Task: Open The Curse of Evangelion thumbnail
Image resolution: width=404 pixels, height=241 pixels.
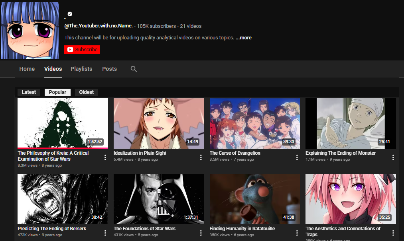Action: [255, 124]
